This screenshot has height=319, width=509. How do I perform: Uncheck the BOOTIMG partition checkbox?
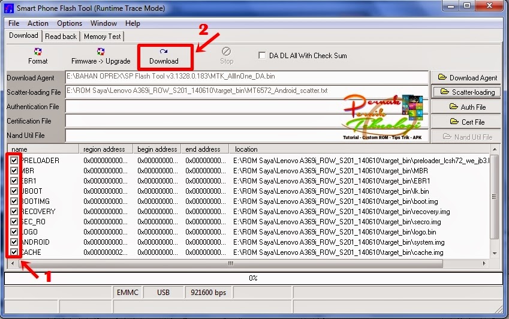coord(14,201)
